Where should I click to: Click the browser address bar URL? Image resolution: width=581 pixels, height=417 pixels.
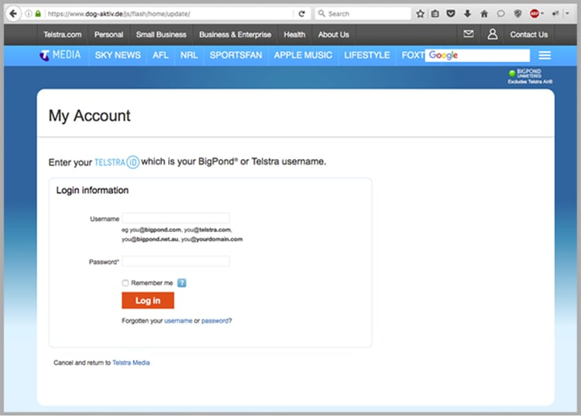pyautogui.click(x=119, y=14)
